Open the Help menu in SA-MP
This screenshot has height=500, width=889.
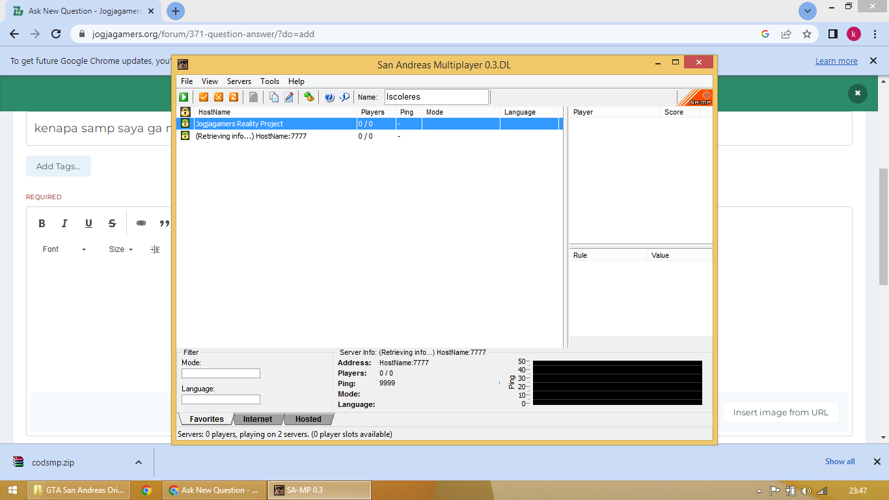[x=296, y=81]
